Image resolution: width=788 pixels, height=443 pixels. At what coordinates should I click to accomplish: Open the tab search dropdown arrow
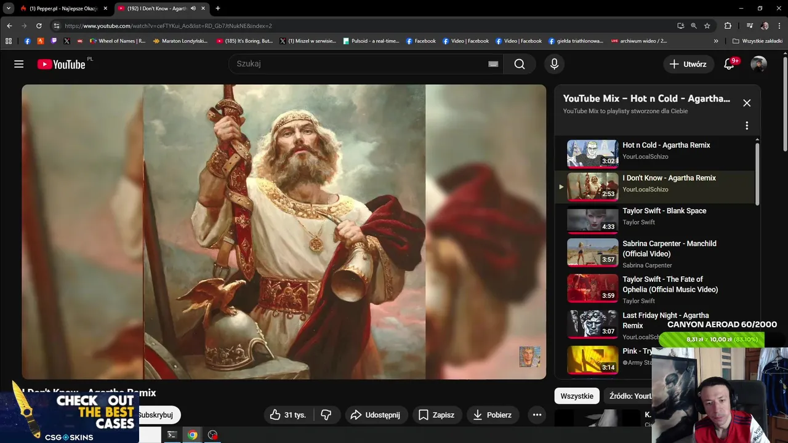[8, 9]
